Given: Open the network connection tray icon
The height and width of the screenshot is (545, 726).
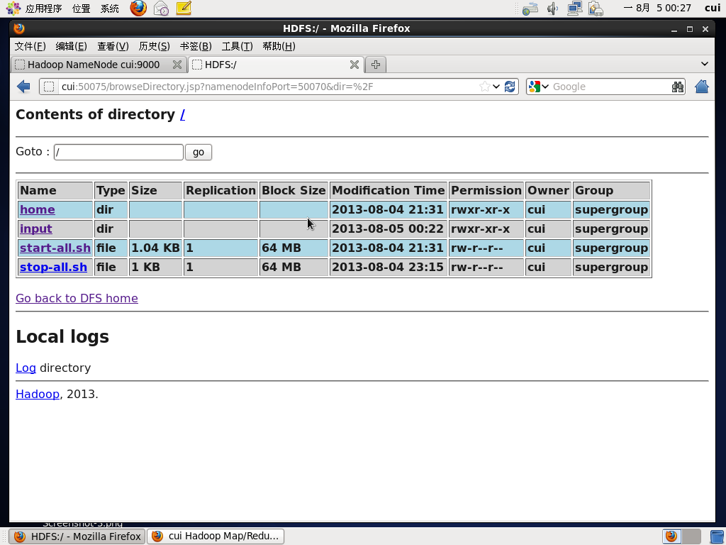Looking at the screenshot, I should (x=574, y=9).
